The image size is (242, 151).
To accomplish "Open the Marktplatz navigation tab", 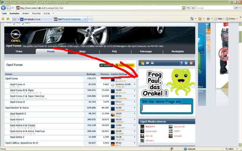I will point(178,51).
